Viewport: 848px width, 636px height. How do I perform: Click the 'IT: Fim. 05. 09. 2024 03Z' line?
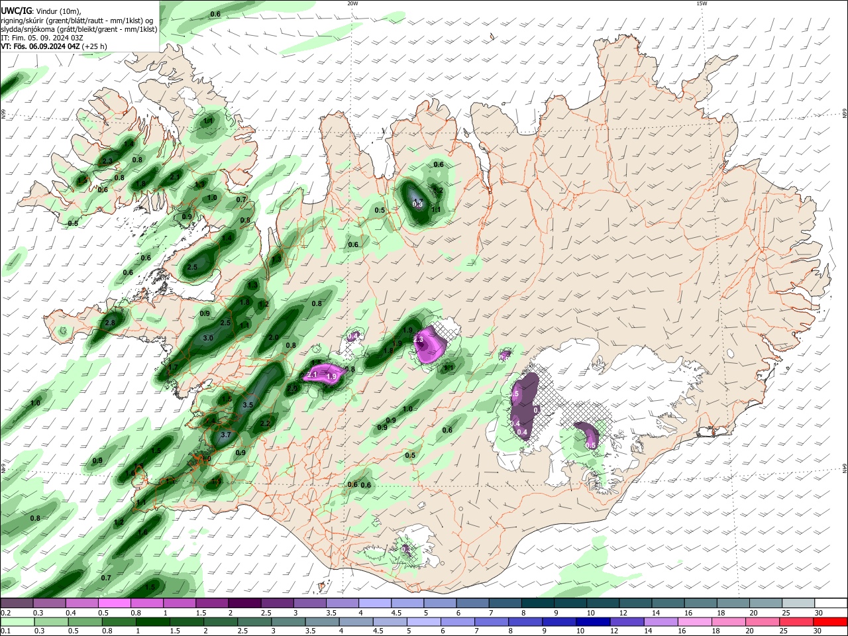point(42,38)
